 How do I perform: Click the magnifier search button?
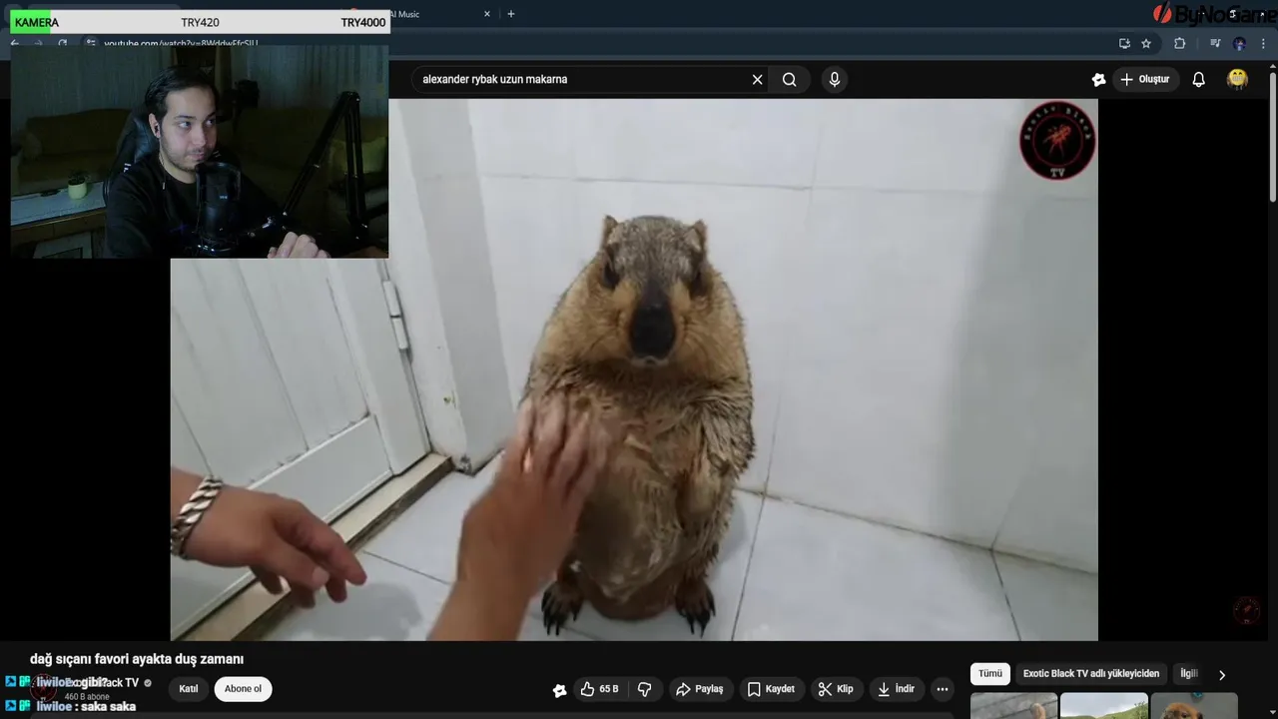click(790, 80)
